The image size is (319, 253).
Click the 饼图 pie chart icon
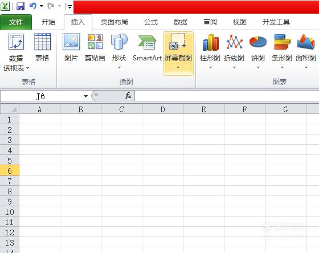pyautogui.click(x=258, y=42)
